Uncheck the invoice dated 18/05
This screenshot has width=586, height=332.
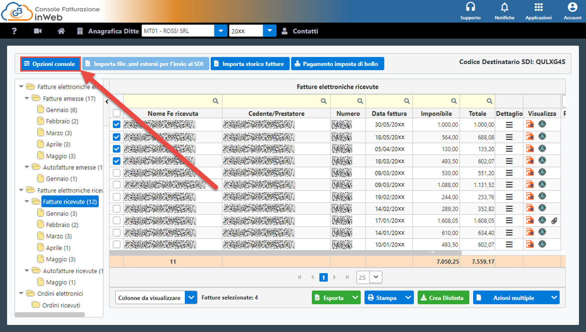[x=117, y=137]
